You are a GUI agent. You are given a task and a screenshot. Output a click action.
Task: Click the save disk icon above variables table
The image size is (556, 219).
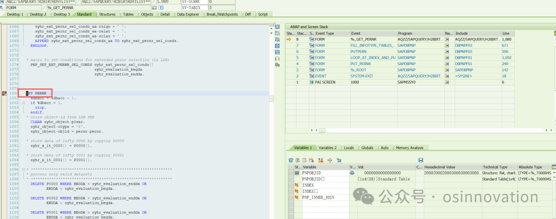tap(421, 161)
